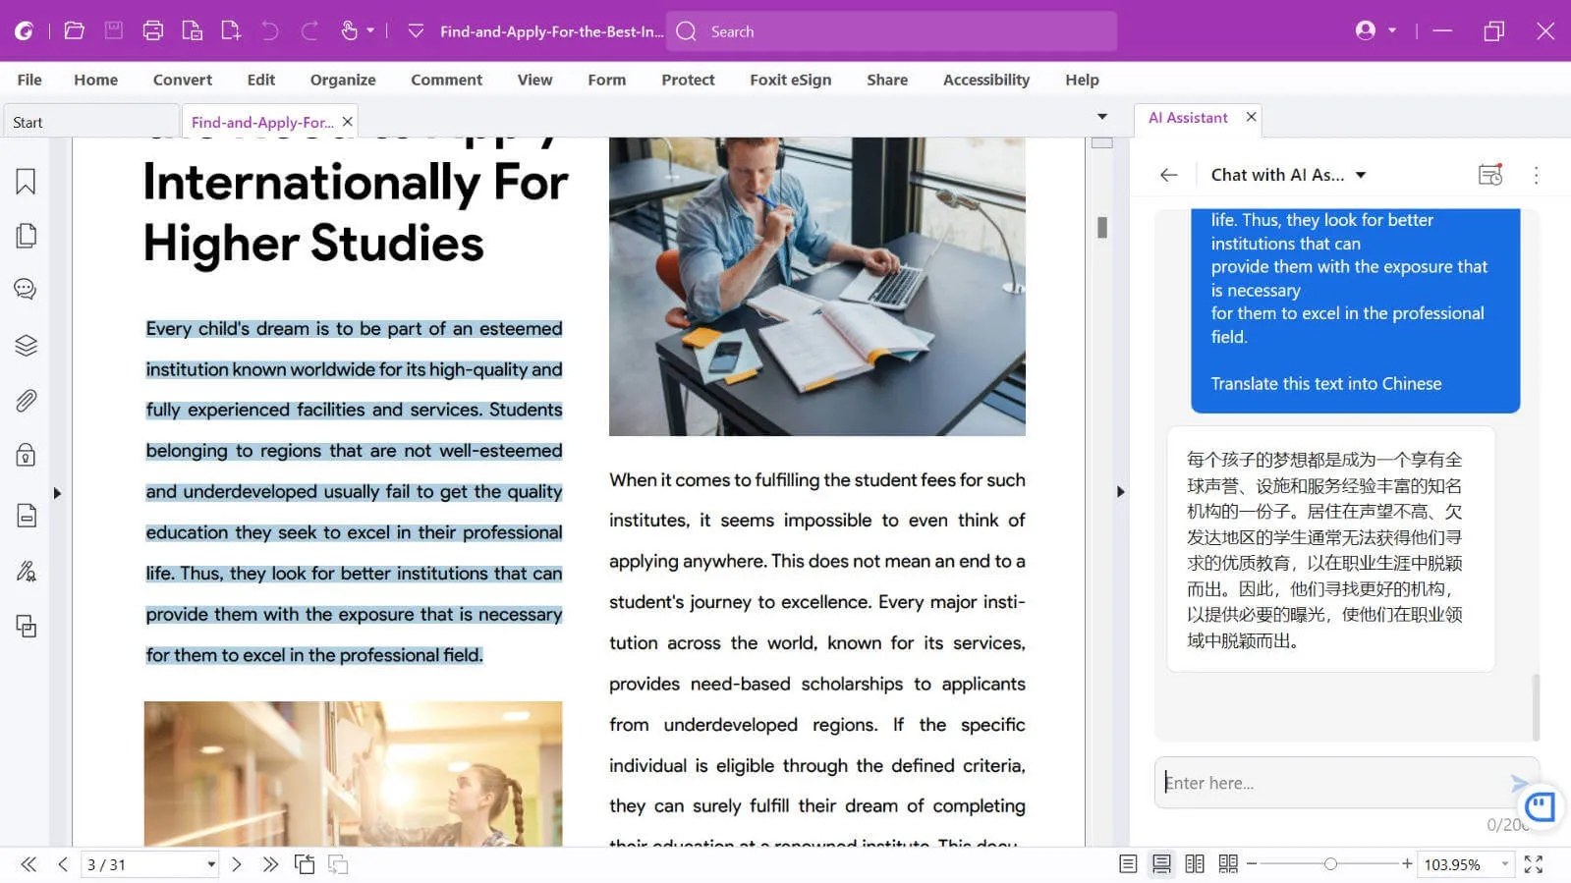
Task: Open the Protect menu tab
Action: click(x=687, y=80)
